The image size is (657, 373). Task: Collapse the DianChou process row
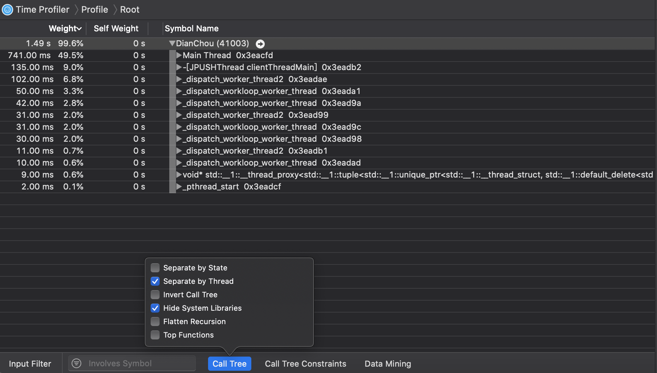point(172,44)
